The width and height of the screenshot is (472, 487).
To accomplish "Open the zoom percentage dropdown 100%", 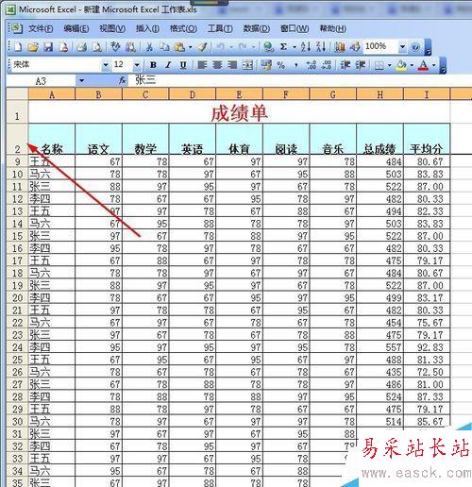I will point(402,47).
